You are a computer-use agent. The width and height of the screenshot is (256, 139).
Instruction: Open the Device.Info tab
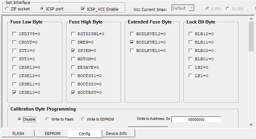[x=116, y=134]
